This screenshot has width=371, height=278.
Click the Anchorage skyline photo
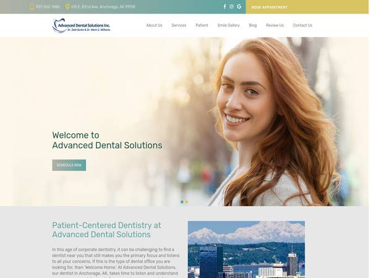click(246, 250)
